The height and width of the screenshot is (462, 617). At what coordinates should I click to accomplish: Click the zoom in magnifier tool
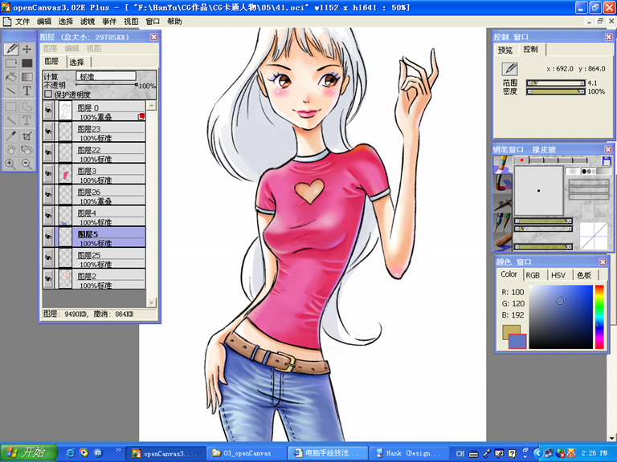pos(11,164)
